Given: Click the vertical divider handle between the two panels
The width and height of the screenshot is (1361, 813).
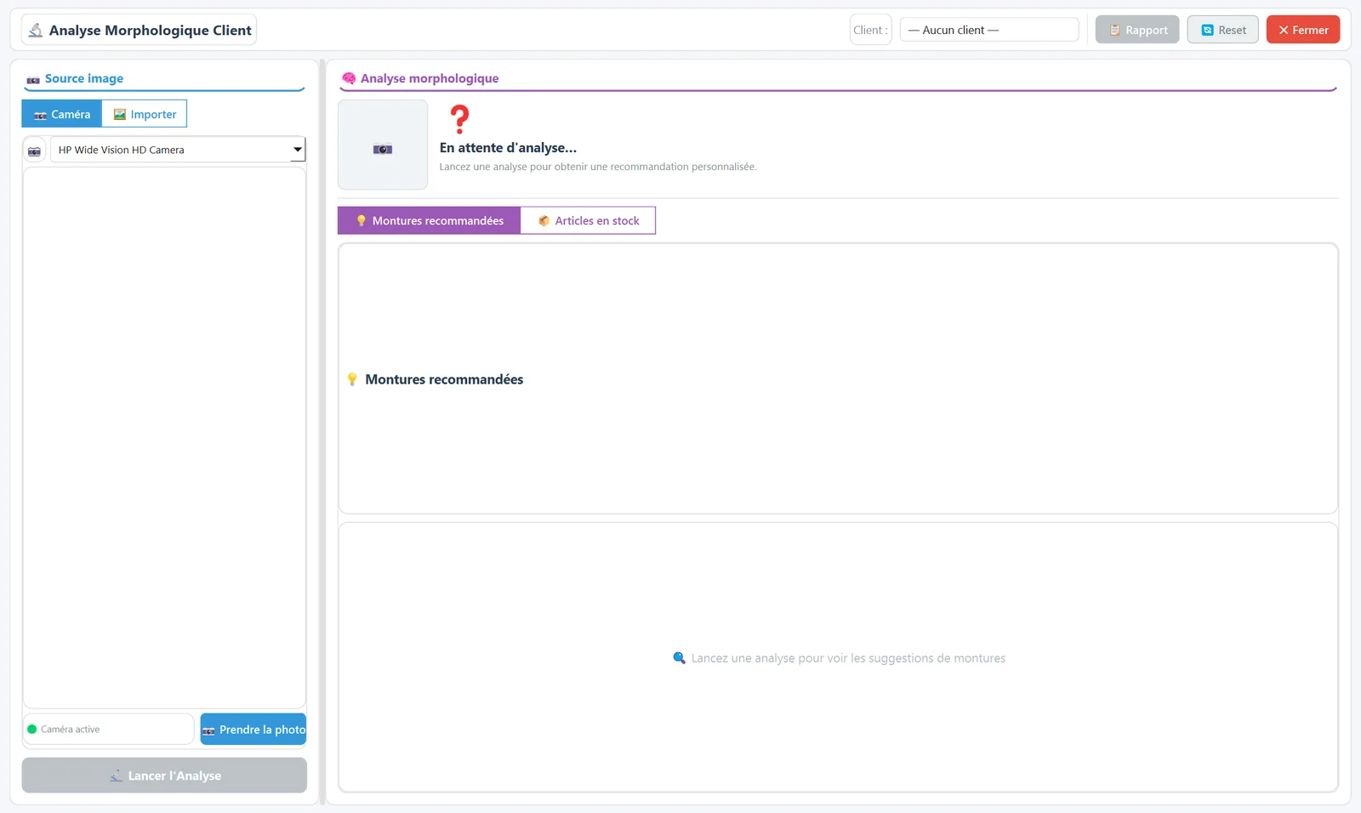Looking at the screenshot, I should [x=322, y=432].
